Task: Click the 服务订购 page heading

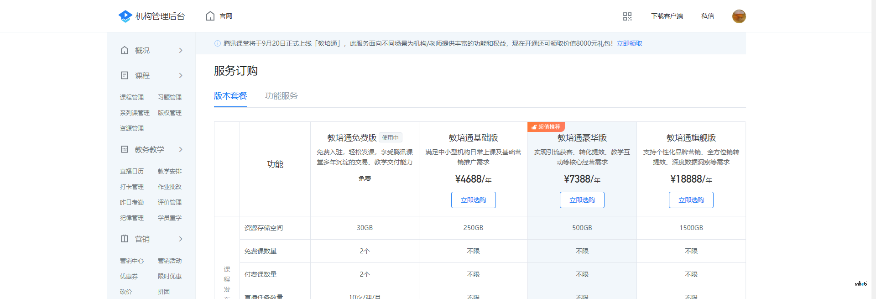Action: pyautogui.click(x=236, y=71)
